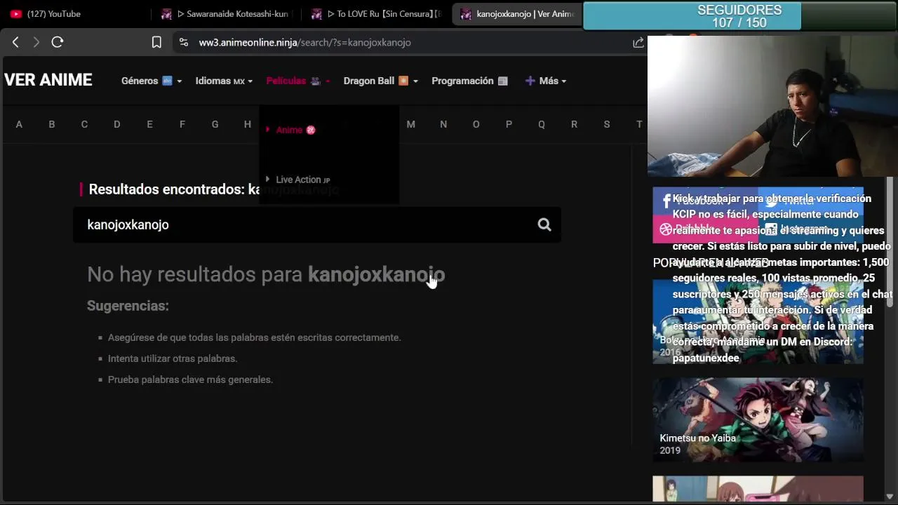This screenshot has width=898, height=505.
Task: Reload the page with refresh icon
Action: pyautogui.click(x=58, y=42)
